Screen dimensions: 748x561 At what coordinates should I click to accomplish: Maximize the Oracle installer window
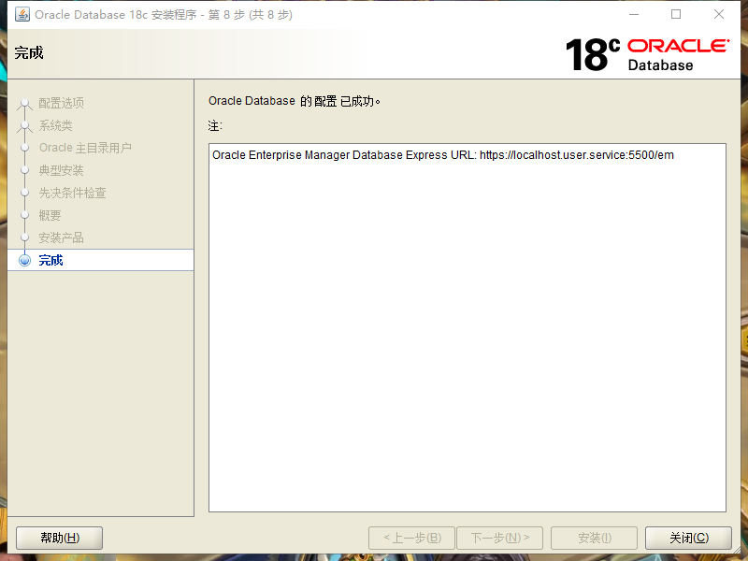coord(675,14)
